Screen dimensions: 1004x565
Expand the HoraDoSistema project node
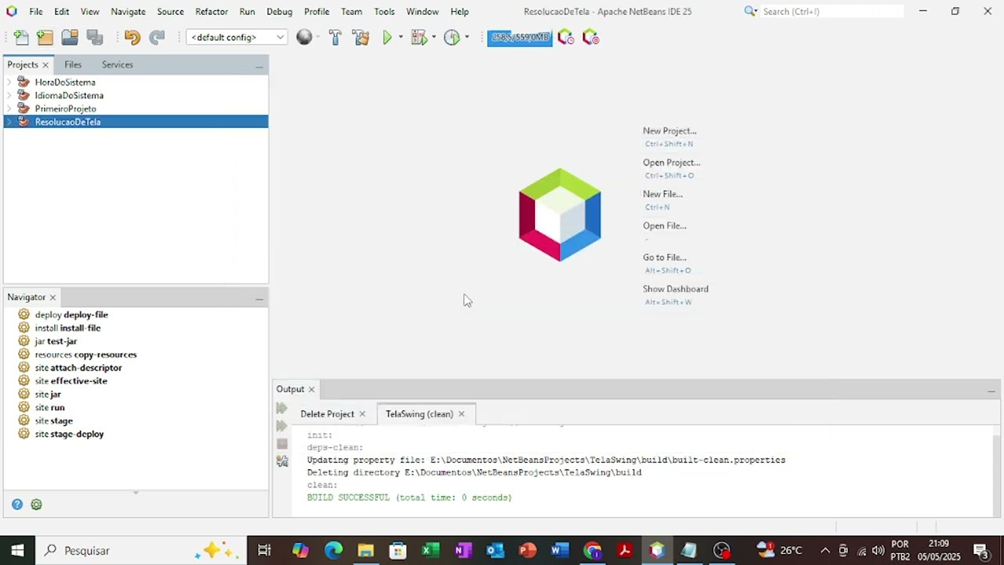point(9,82)
